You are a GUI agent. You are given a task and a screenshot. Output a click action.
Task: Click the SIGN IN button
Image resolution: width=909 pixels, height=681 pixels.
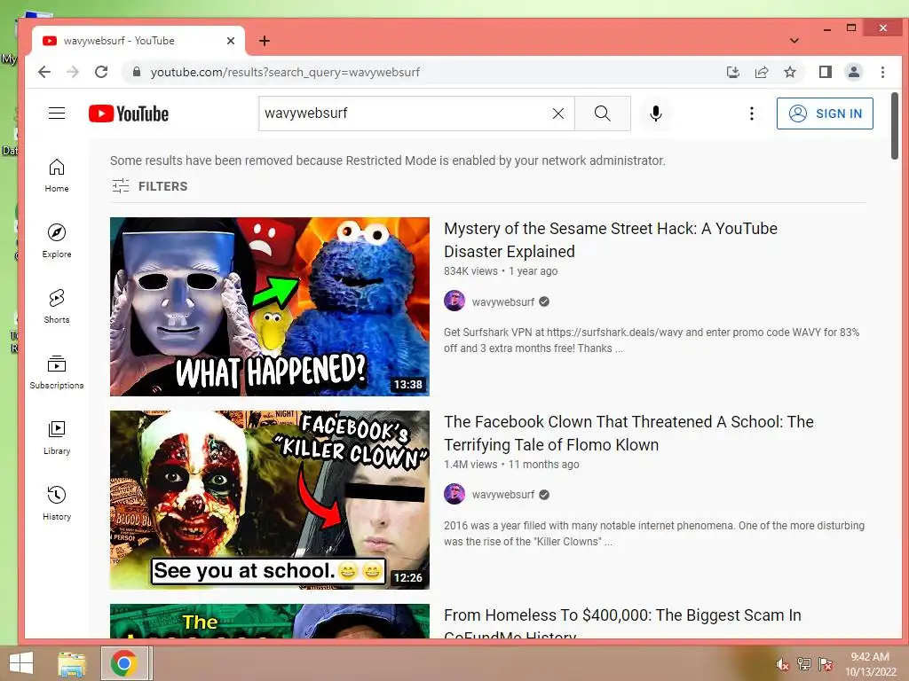pyautogui.click(x=825, y=113)
